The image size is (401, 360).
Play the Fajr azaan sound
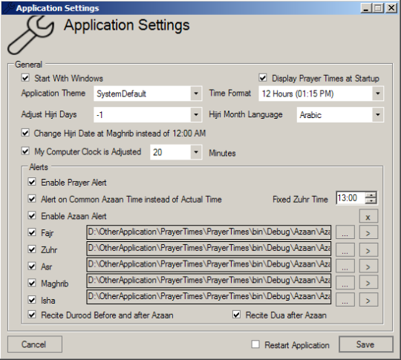point(368,232)
